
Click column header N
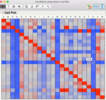[62, 17]
